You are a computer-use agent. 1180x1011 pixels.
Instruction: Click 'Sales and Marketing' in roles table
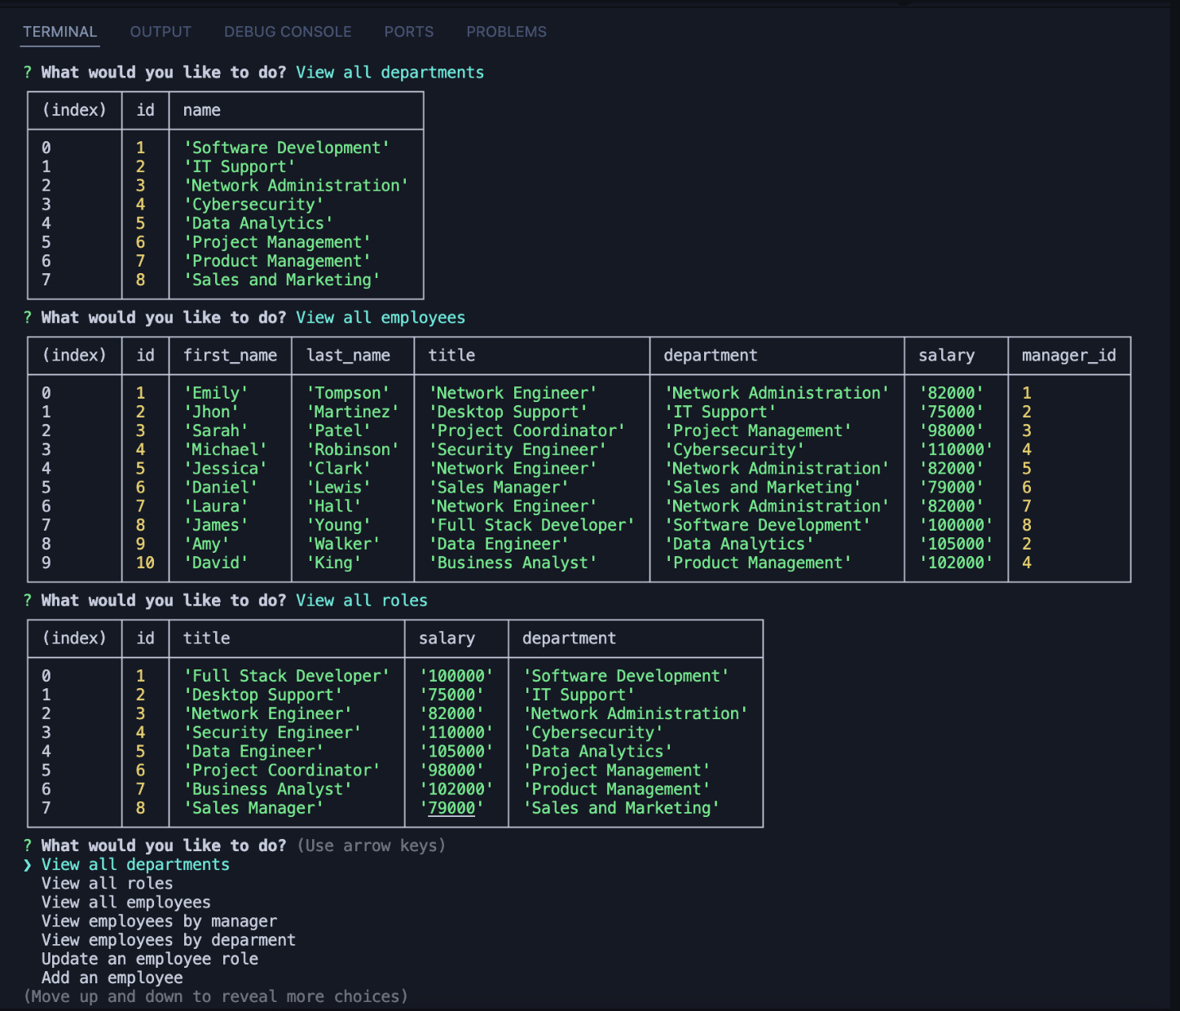621,808
